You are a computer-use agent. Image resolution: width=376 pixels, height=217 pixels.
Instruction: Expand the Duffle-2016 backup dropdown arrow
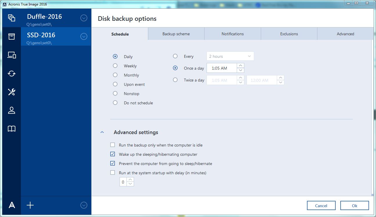pyautogui.click(x=84, y=18)
